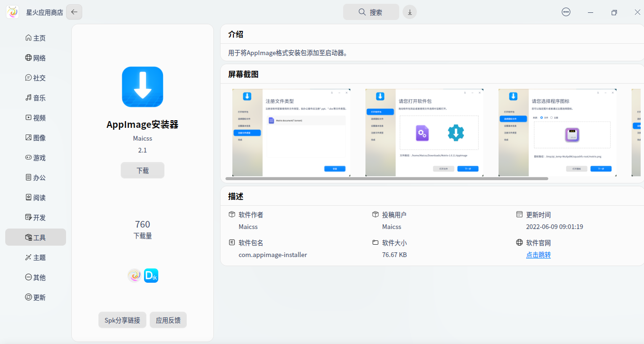Click the AppImage installer app icon
Viewport: 644px width, 344px height.
pos(143,86)
